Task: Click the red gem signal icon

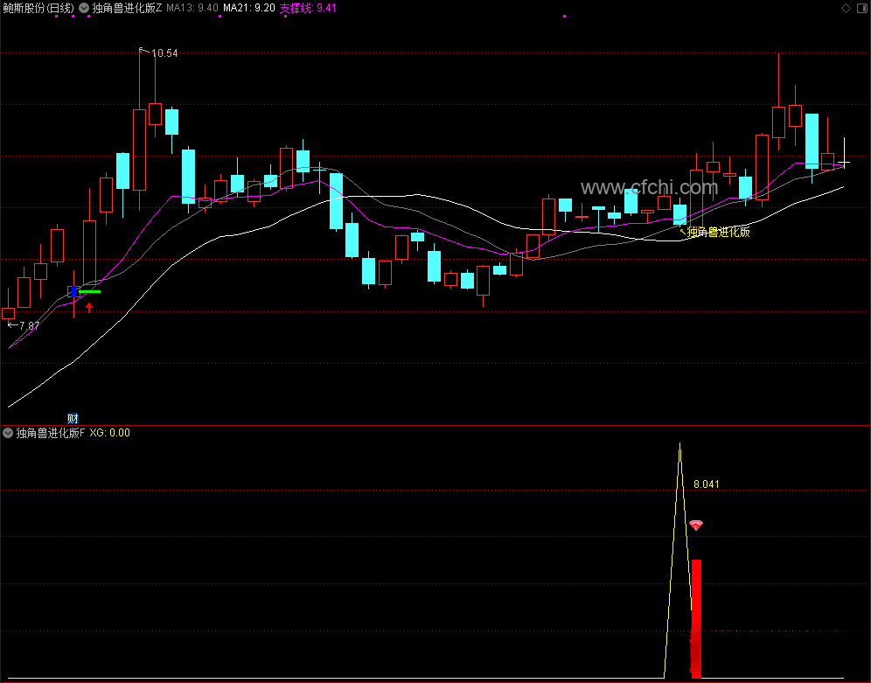Action: 696,525
